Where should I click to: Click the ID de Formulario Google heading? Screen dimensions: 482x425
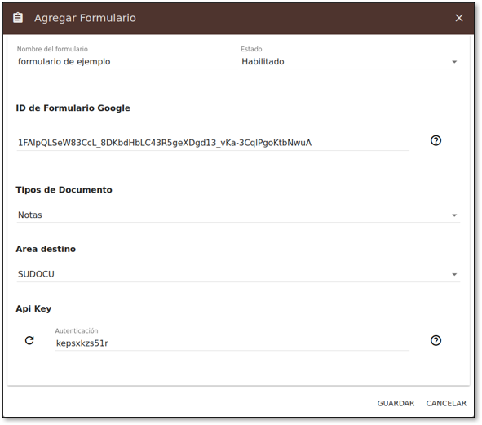click(73, 108)
